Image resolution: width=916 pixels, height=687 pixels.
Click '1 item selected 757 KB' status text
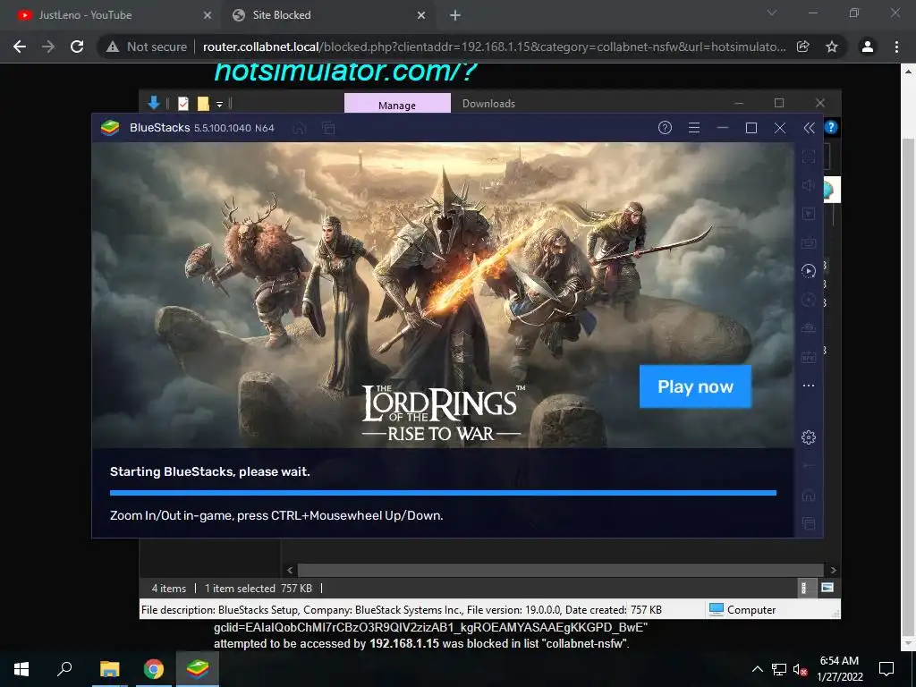coord(259,589)
